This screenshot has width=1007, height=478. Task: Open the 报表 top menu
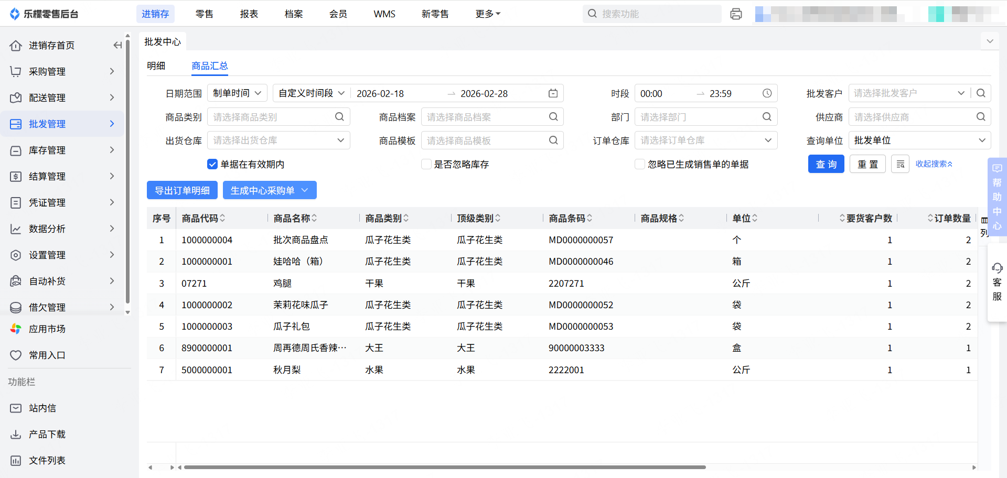249,14
